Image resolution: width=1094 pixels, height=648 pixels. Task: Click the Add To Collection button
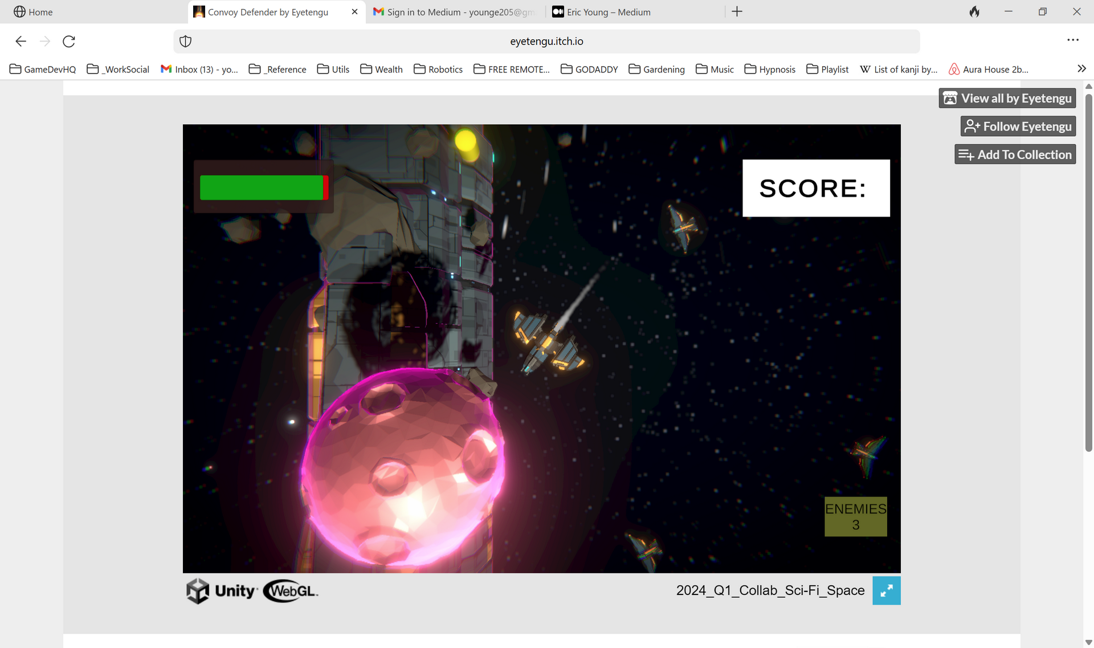1015,154
